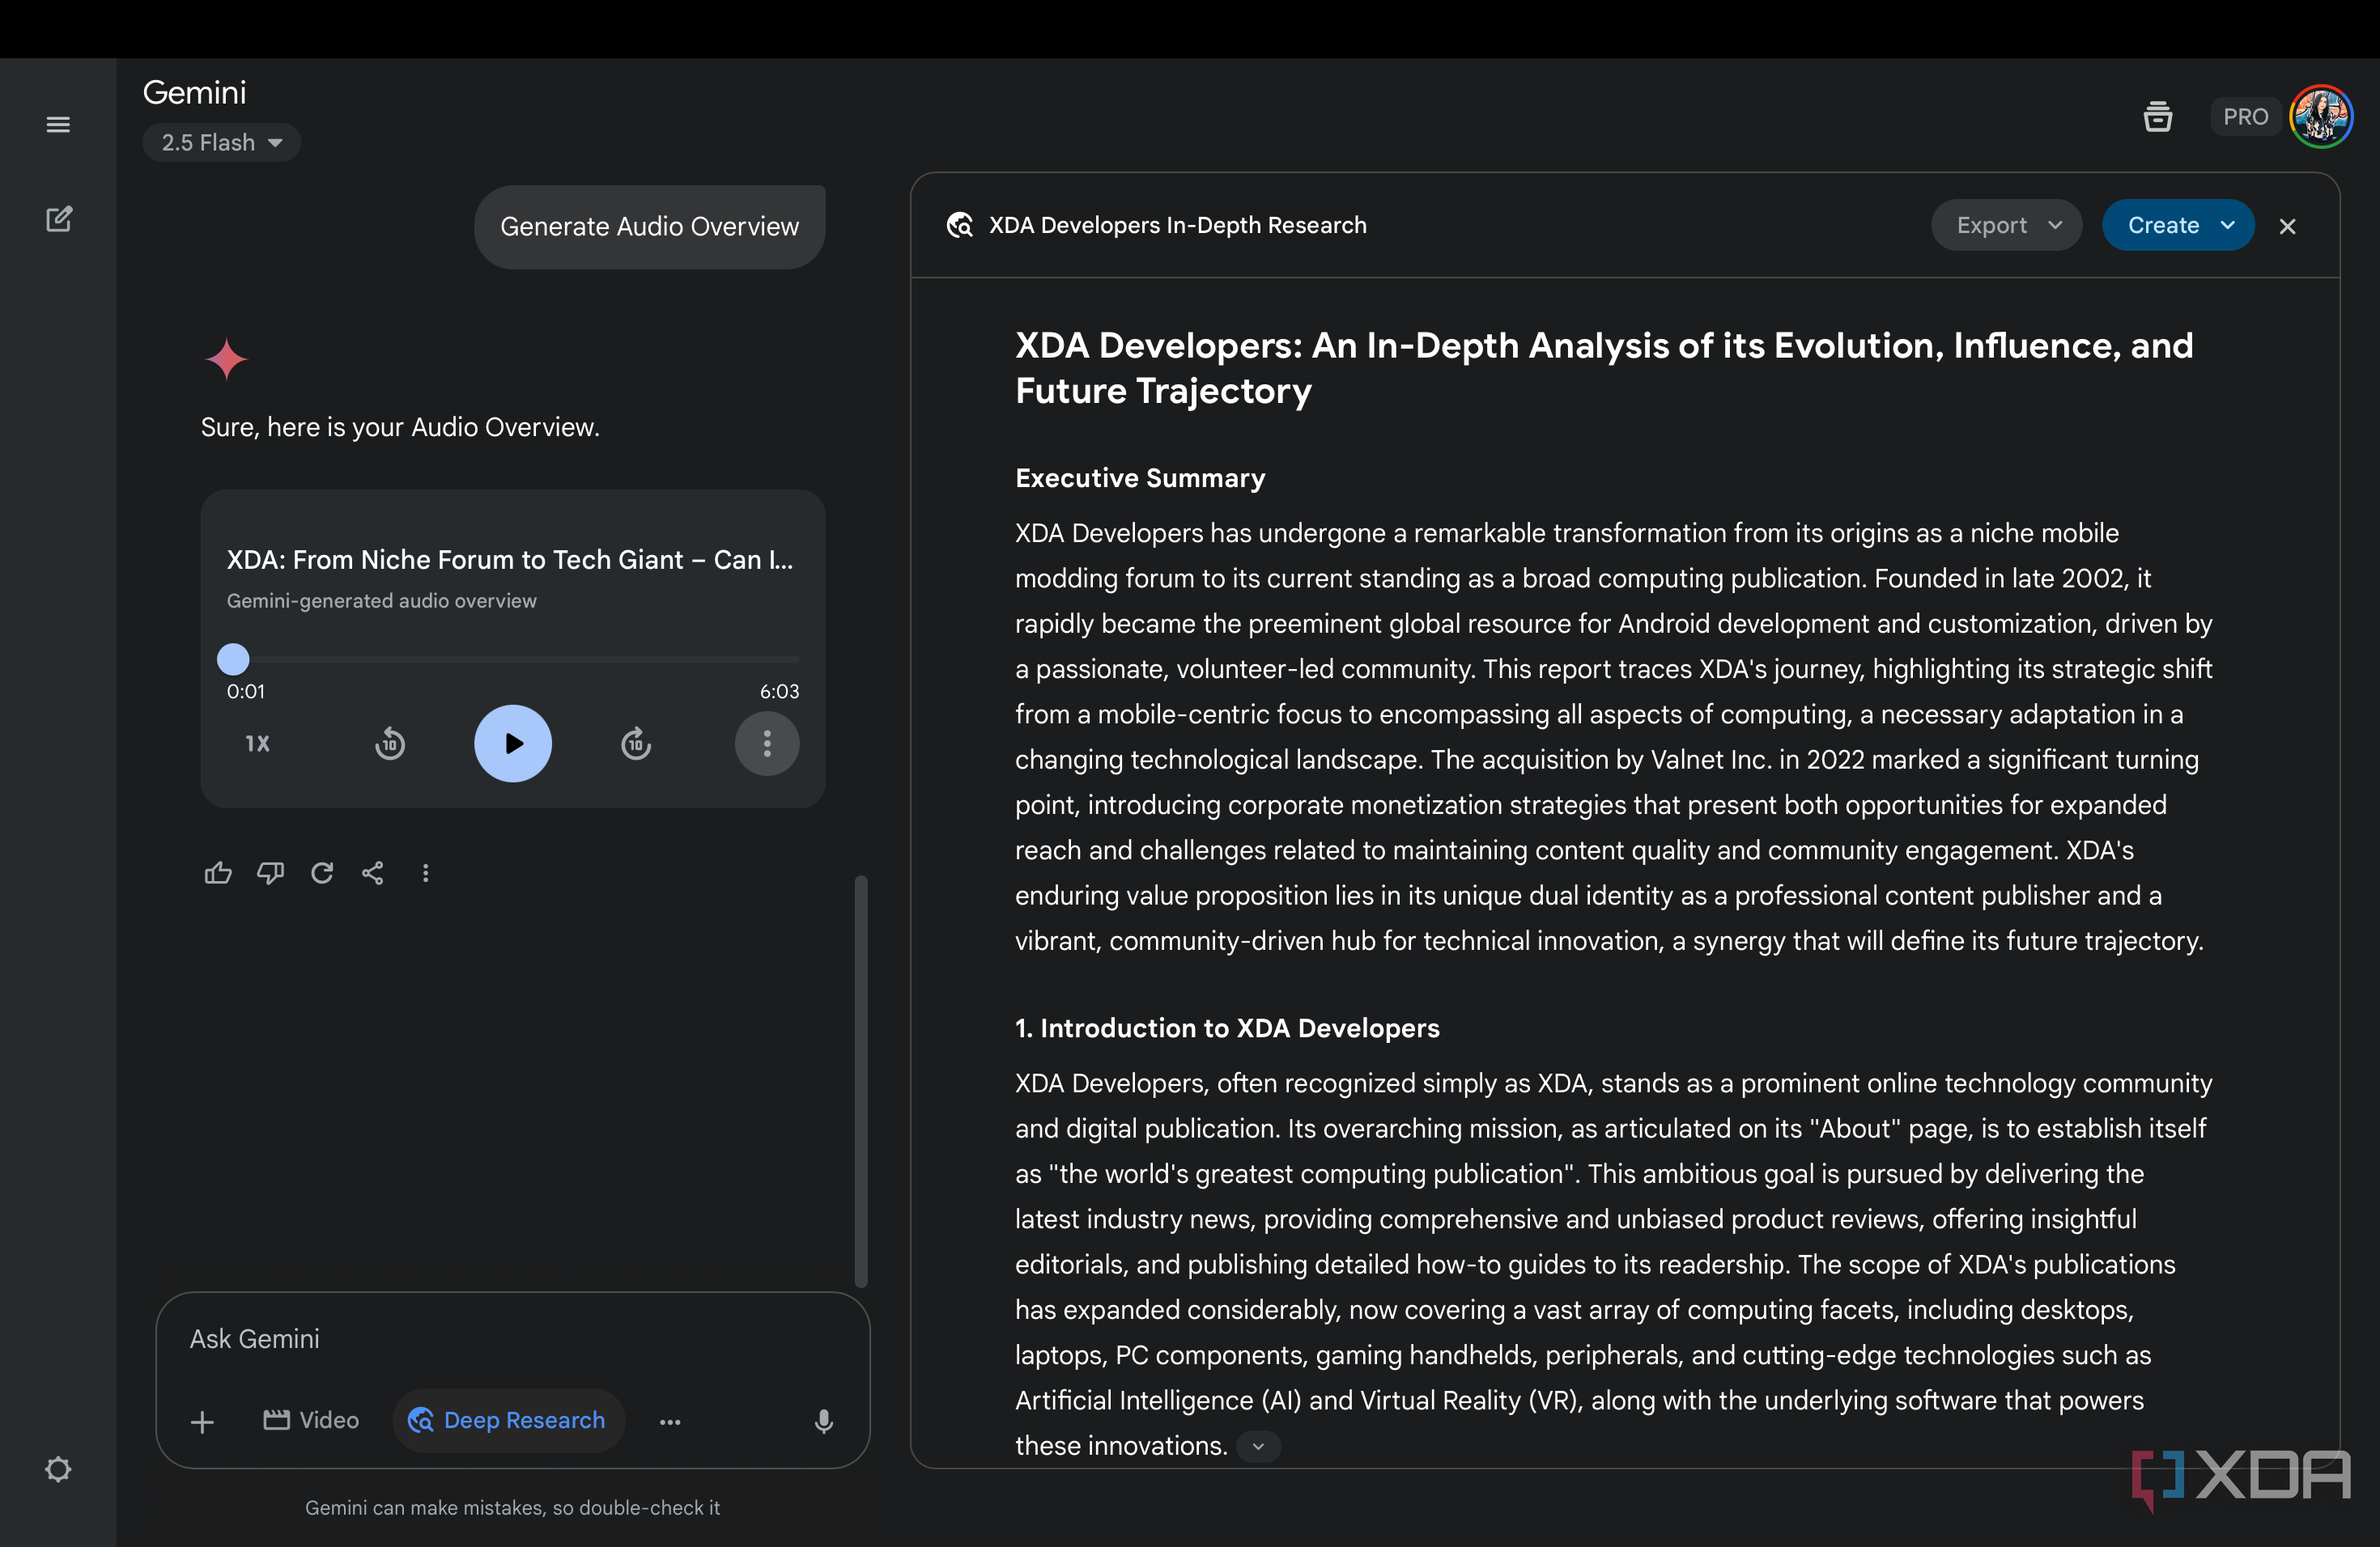This screenshot has width=2380, height=1547.
Task: Expand the Export dropdown
Action: 2007,226
